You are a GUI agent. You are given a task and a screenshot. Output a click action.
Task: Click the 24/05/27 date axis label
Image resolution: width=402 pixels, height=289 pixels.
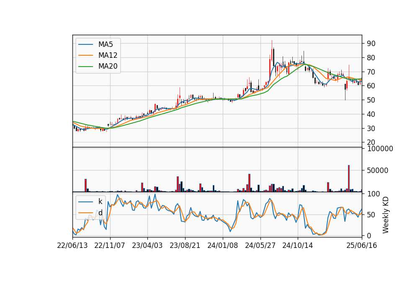260,245
